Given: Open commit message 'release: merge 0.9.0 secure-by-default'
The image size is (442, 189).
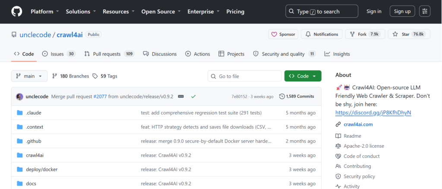Looking at the screenshot, I should click(x=206, y=141).
